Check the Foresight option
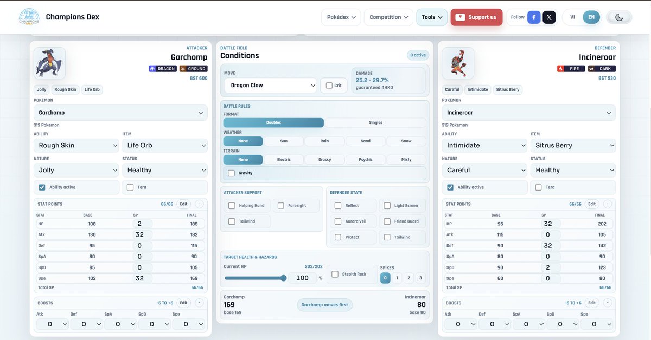651x340 pixels. pyautogui.click(x=280, y=206)
